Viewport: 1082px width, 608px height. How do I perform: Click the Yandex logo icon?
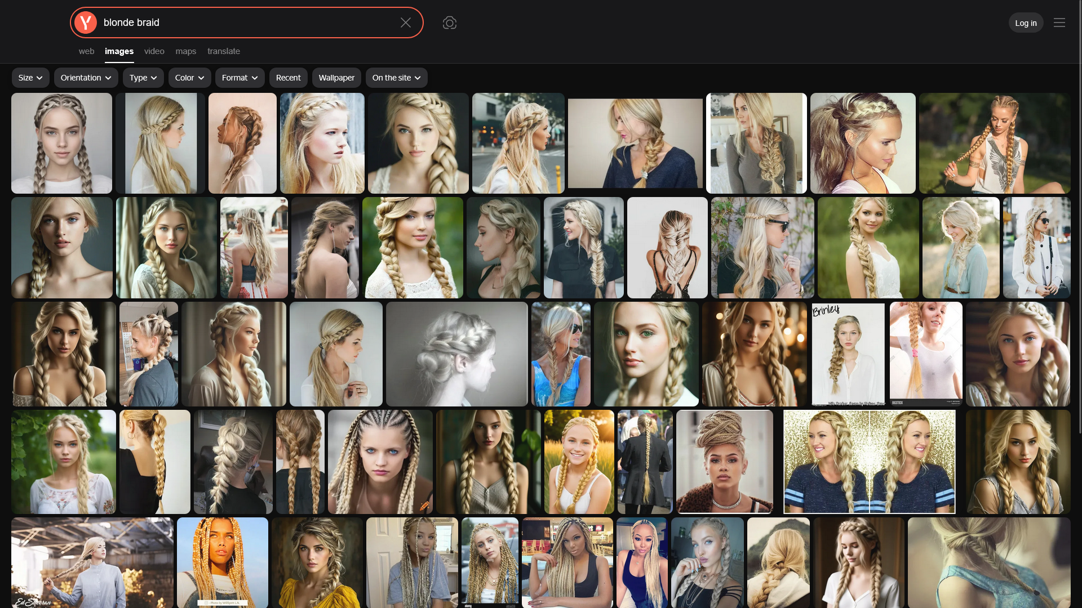point(86,23)
